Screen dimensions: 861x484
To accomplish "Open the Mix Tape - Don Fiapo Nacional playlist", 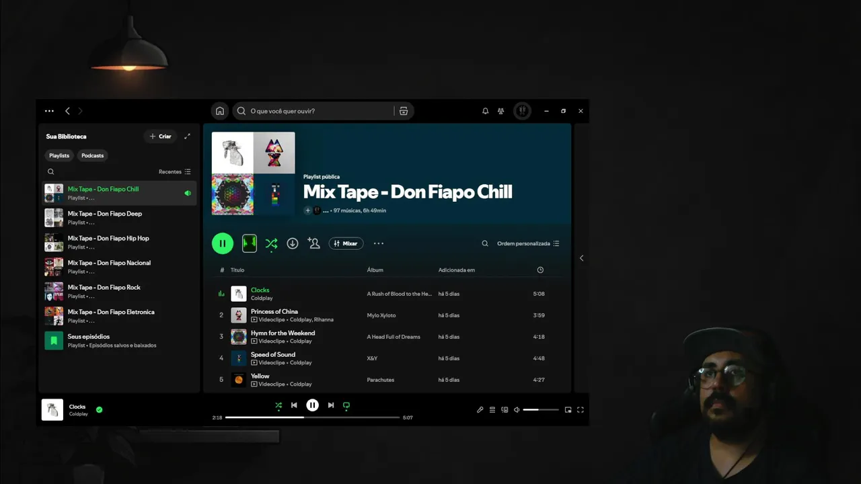I will coord(119,267).
